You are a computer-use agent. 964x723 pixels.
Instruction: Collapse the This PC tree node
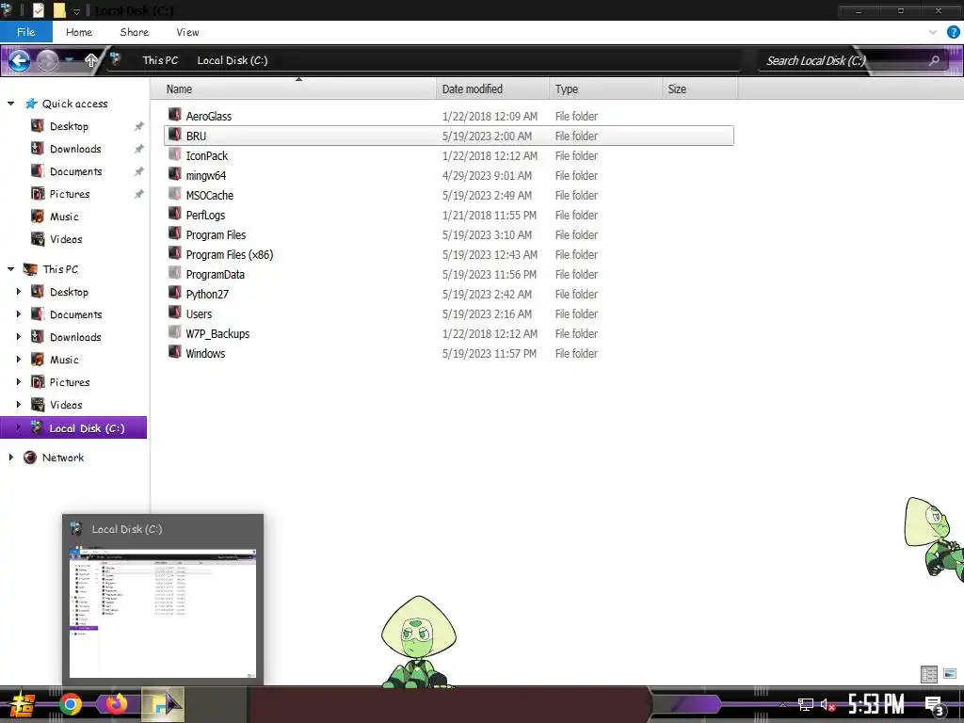point(10,269)
